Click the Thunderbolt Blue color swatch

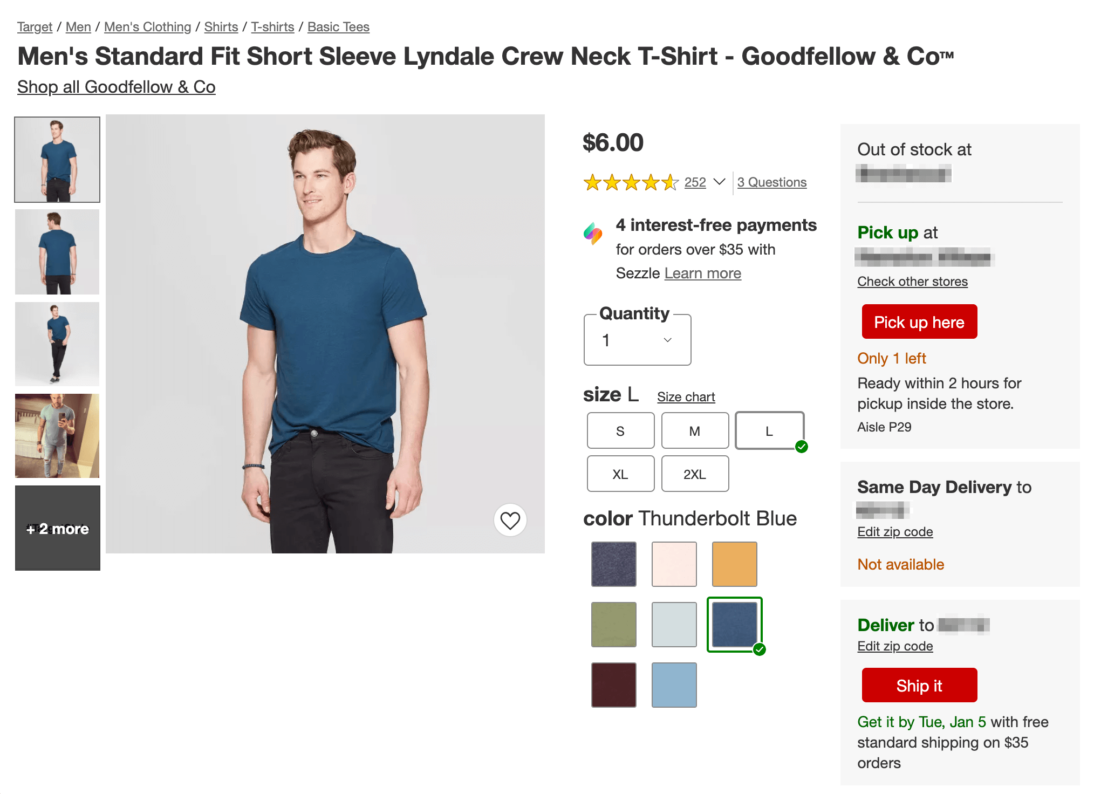[735, 624]
